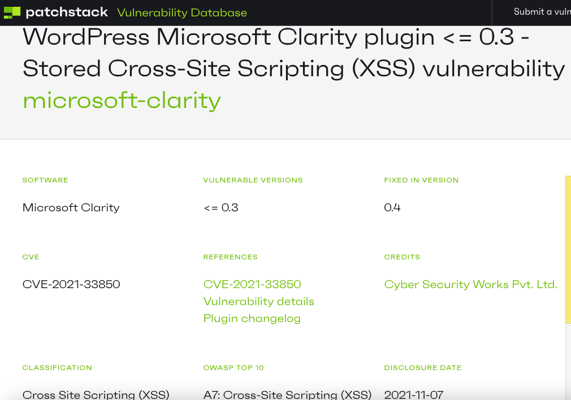571x400 pixels.
Task: Click the vulnerable versions value <= 0.3
Action: click(220, 207)
